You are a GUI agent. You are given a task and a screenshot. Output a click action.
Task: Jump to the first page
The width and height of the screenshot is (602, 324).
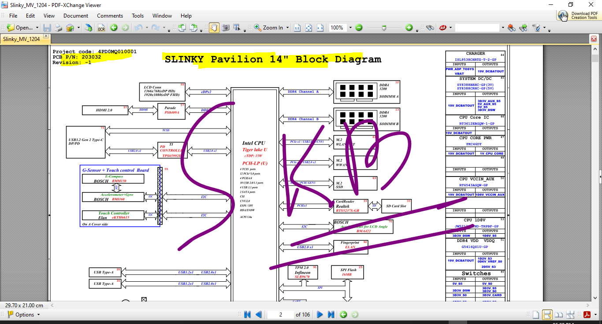tap(247, 315)
